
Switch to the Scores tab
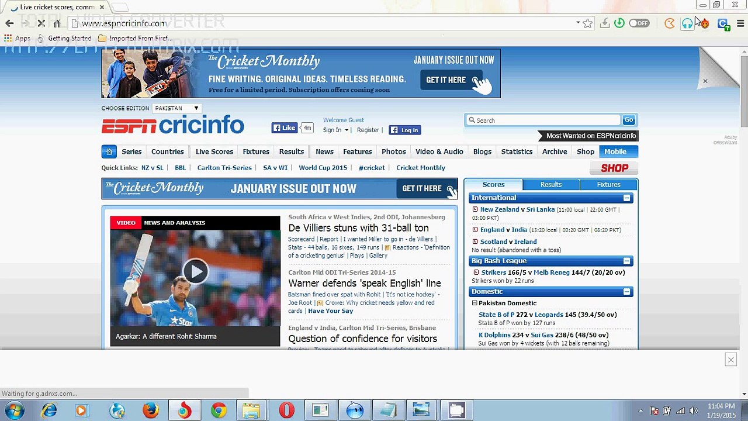(493, 185)
